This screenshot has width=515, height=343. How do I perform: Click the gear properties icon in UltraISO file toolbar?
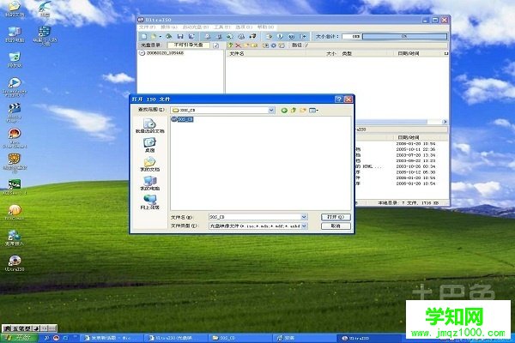[273, 45]
